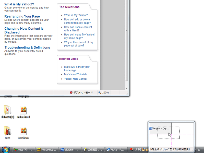
Task: Open 'Why is the content of my page out of date?'
Action: tap(79, 44)
